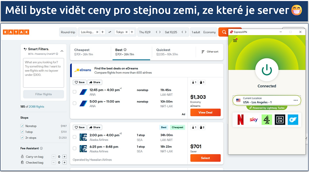
Task: Toggle the 1 stop checkbox
Action: click(22, 132)
